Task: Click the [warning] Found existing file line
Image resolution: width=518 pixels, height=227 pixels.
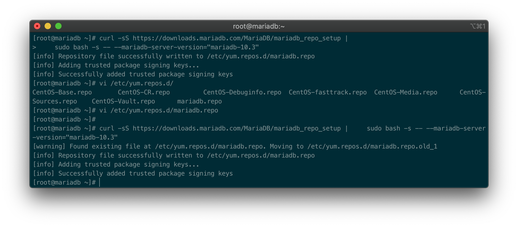Action: pyautogui.click(x=235, y=146)
